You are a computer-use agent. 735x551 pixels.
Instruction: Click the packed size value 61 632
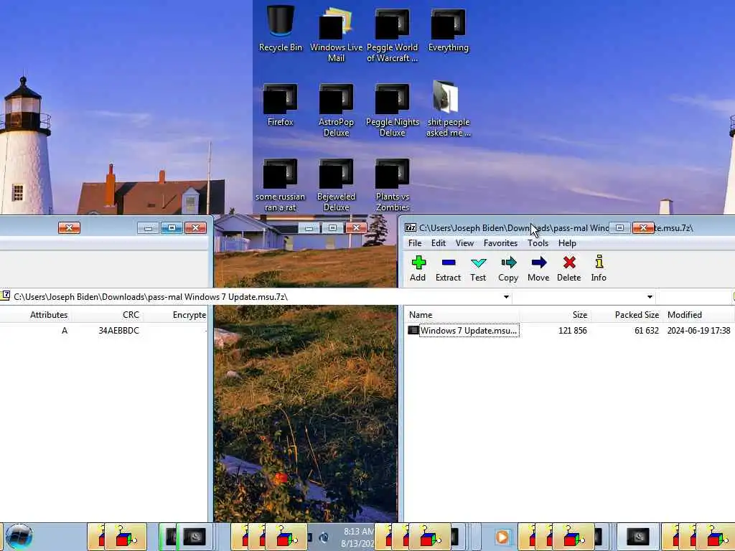[647, 330]
